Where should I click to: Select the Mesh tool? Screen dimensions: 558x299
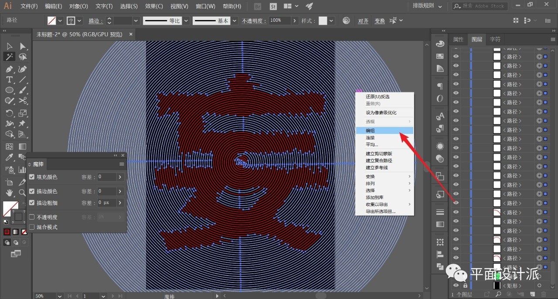(10, 147)
